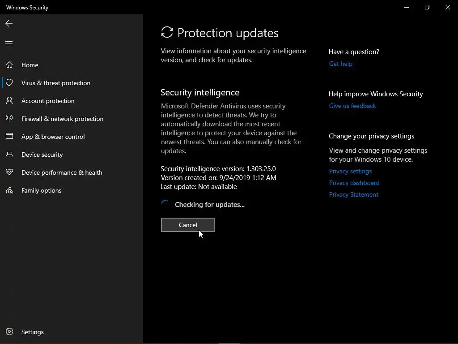Click the back arrow icon

click(x=9, y=23)
